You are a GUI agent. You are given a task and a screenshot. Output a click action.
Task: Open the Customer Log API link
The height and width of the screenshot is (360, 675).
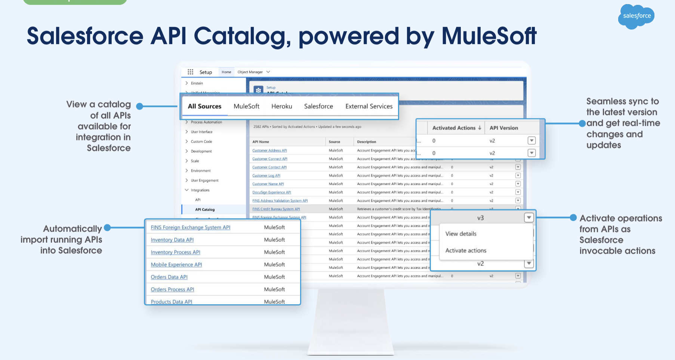click(266, 176)
